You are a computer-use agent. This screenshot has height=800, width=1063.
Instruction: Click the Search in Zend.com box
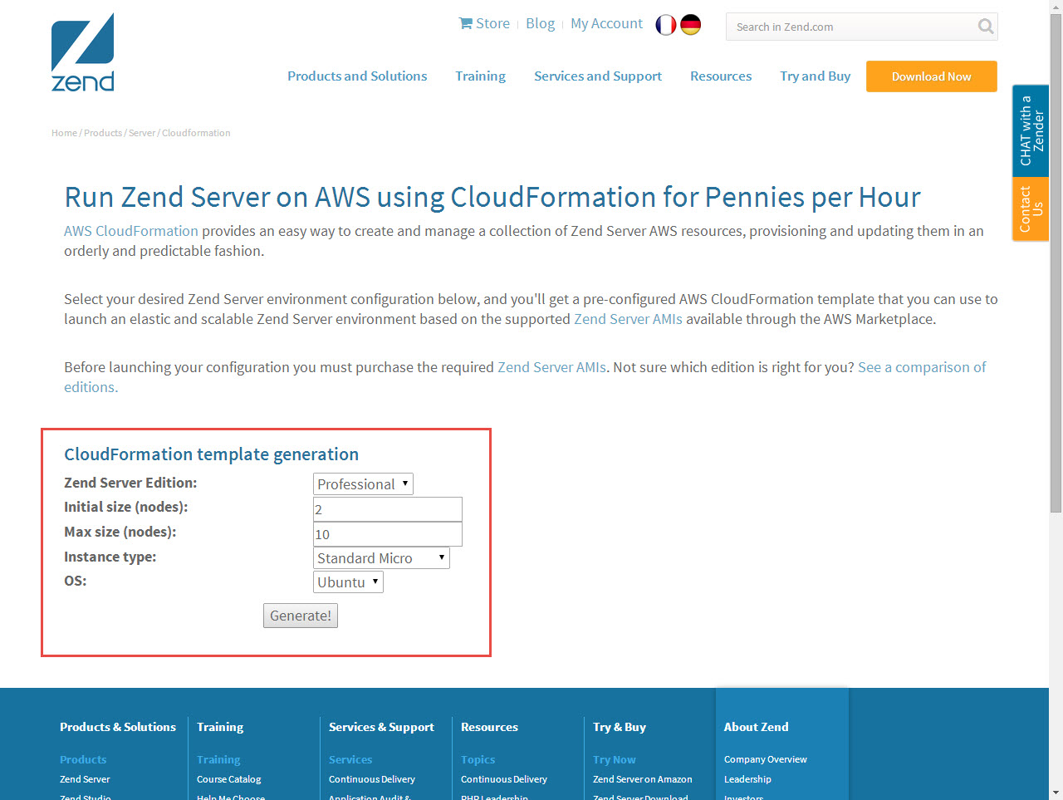tap(851, 27)
